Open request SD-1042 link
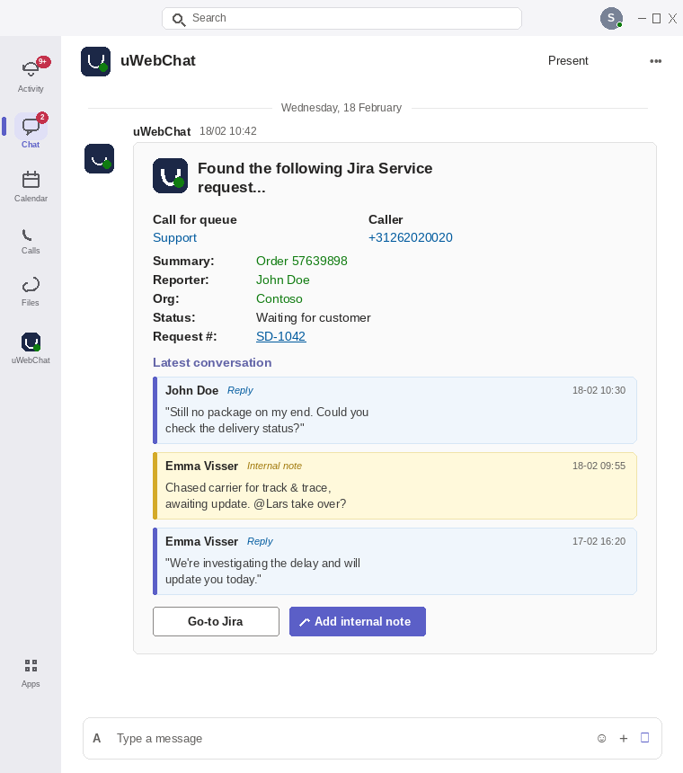The image size is (683, 773). click(x=281, y=336)
